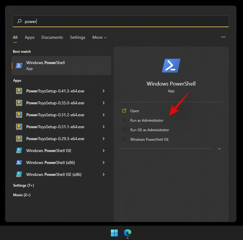Click PowerToysSetup-0.31.1-x64.exe file name
Screen dimensions: 243x240
pyautogui.click(x=55, y=127)
